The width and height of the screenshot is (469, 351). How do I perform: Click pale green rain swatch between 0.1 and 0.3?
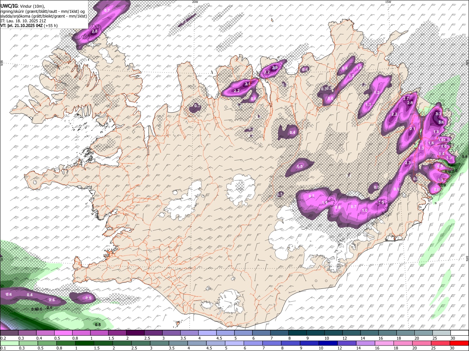pyautogui.click(x=9, y=343)
